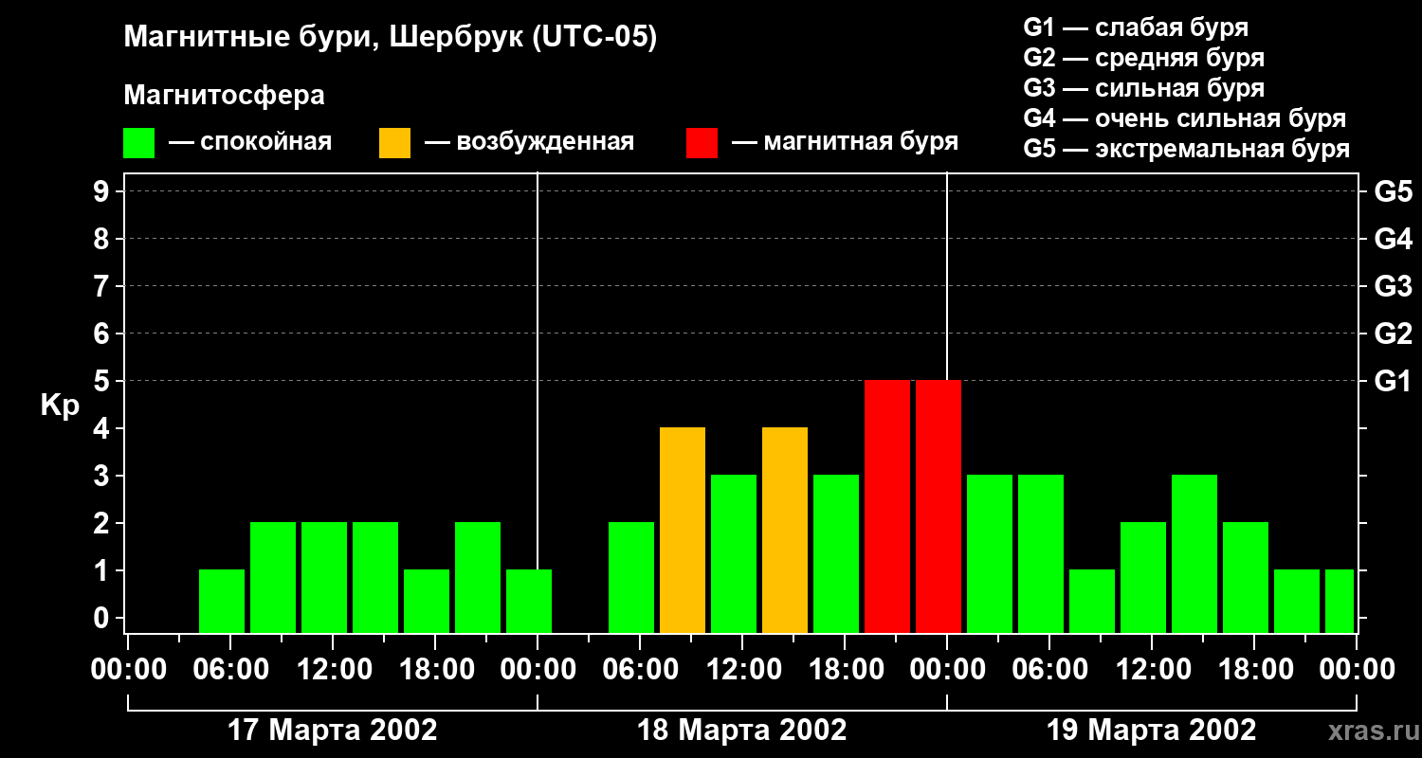The image size is (1422, 758).
Task: Click the G3 tick label on right axis
Action: [x=1393, y=286]
